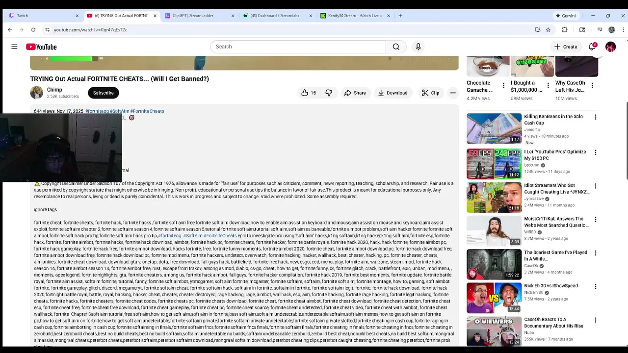Like the video with thumbs up

309,93
